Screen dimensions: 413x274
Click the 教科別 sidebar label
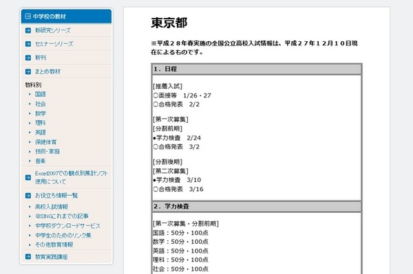[33, 85]
